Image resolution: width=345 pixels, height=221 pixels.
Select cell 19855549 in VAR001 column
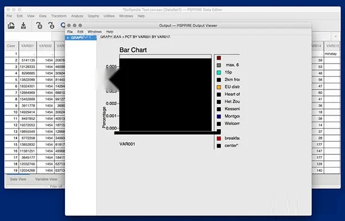click(x=28, y=131)
